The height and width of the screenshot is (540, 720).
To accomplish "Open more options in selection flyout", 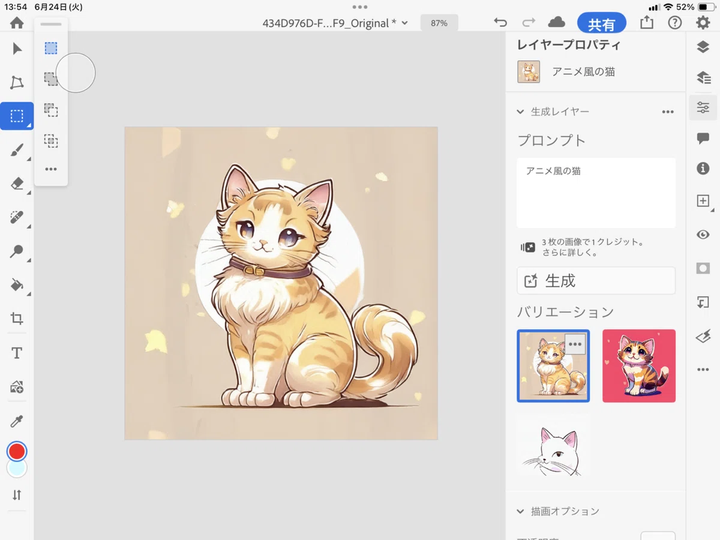I will [51, 169].
